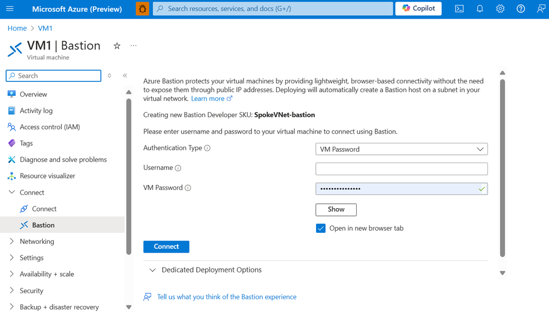The width and height of the screenshot is (549, 312).
Task: Open the portal hamburger menu
Action: [x=10, y=9]
